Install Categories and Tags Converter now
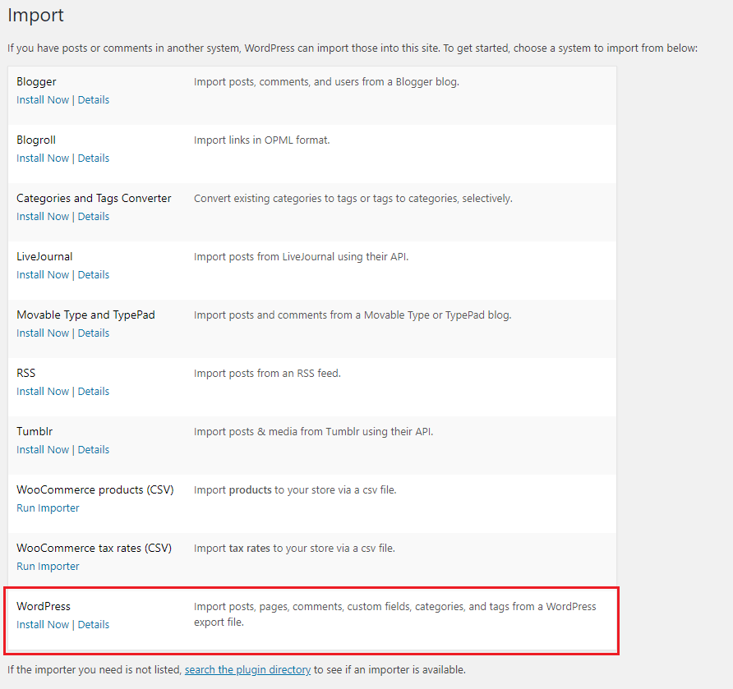 (43, 217)
